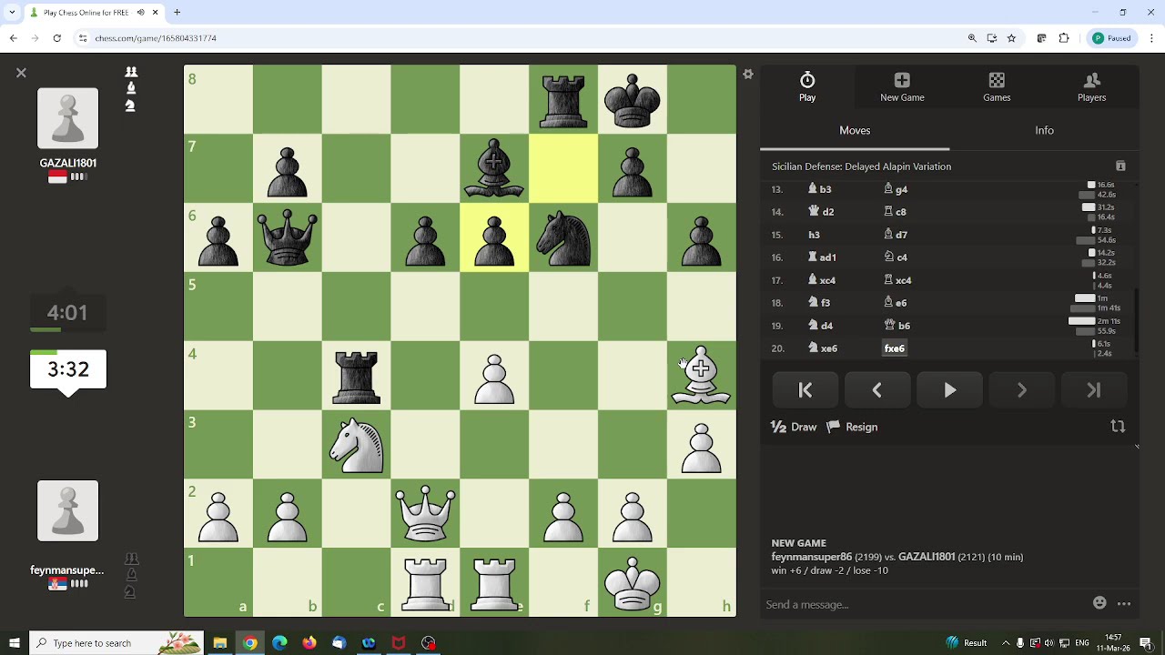Open Firefox from taskbar
The height and width of the screenshot is (655, 1165).
pyautogui.click(x=309, y=643)
